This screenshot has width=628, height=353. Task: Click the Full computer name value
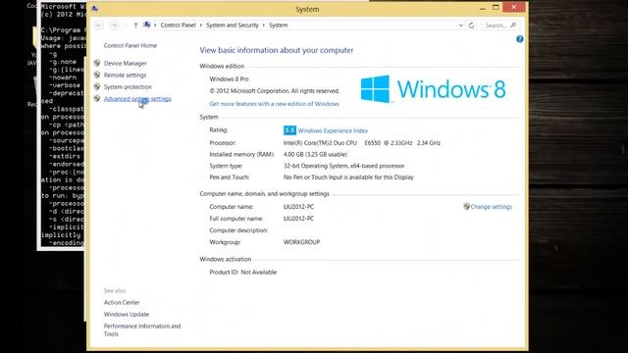click(298, 219)
